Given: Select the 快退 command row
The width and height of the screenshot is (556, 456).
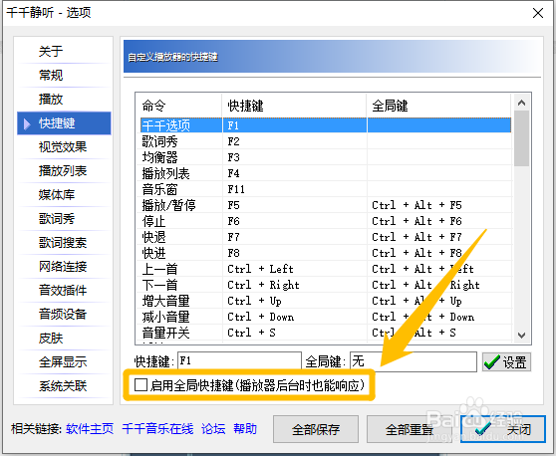Looking at the screenshot, I should (326, 237).
